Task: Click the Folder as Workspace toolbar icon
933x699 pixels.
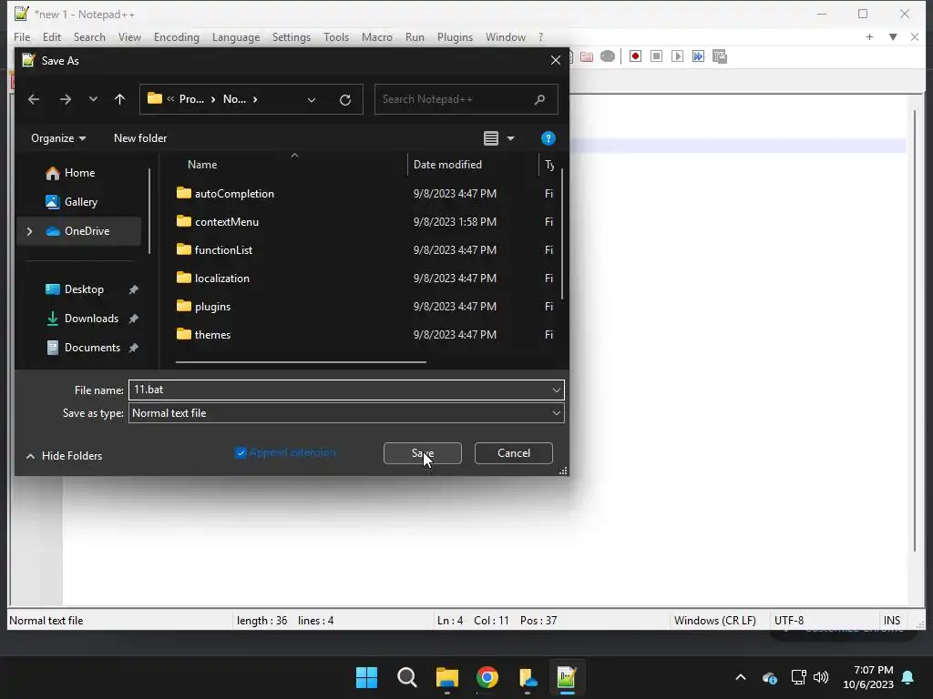Action: 587,56
